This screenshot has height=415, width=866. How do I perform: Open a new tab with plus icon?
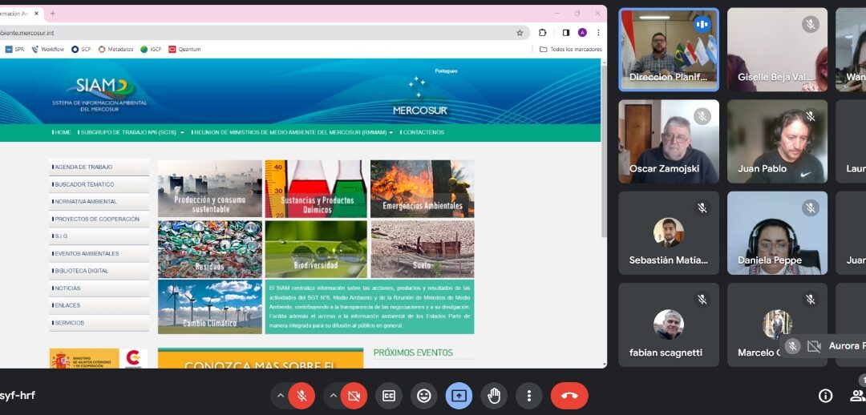(52, 14)
